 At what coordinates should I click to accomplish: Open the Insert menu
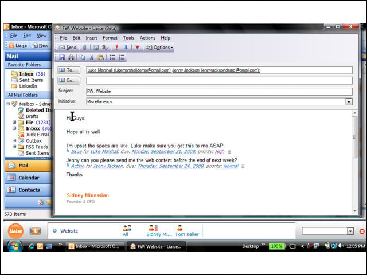coord(91,38)
